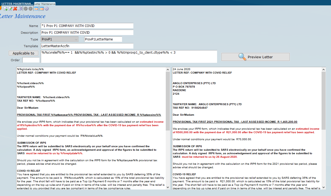Click the ProvP1LetterName text field

(x=103, y=39)
